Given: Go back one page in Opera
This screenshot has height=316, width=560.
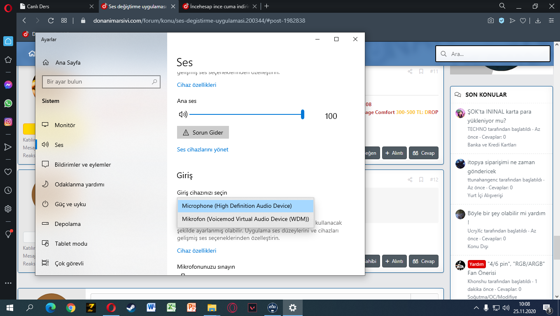Looking at the screenshot, I should [24, 21].
